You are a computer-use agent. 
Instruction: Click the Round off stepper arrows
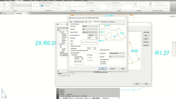click(x=96, y=38)
